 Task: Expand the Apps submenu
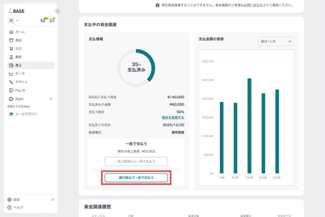click(51, 99)
